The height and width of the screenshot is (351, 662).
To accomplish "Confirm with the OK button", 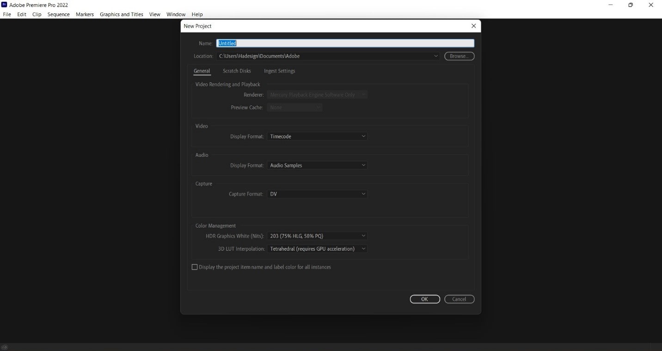I will pos(424,299).
